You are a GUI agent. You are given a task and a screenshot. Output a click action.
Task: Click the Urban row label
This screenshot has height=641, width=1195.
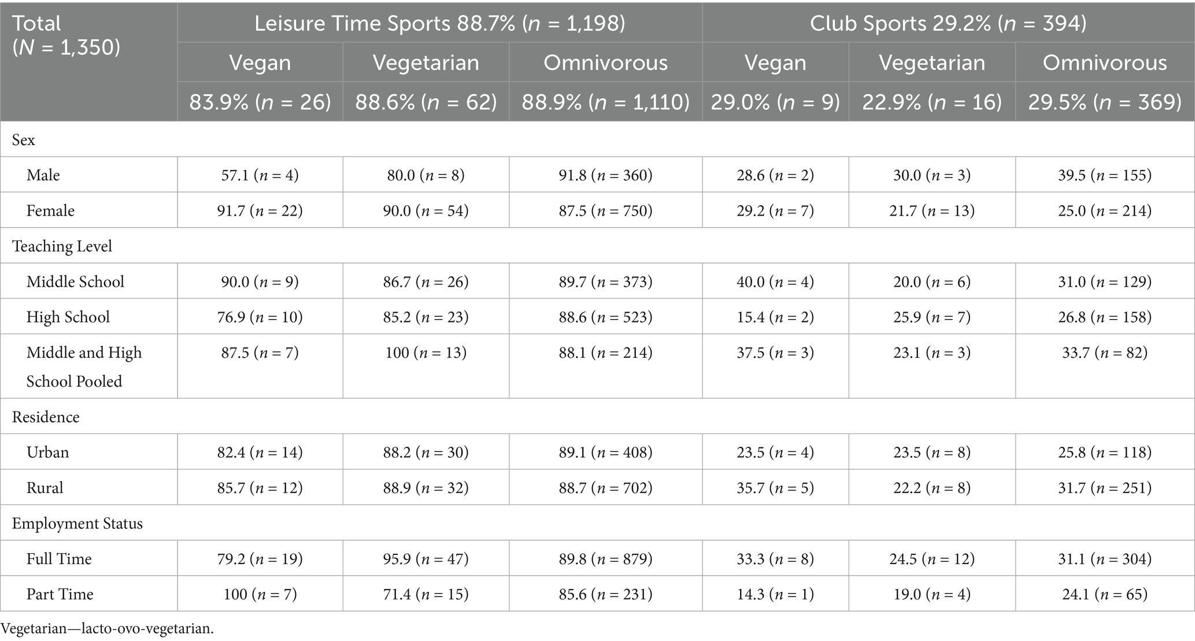point(47,452)
